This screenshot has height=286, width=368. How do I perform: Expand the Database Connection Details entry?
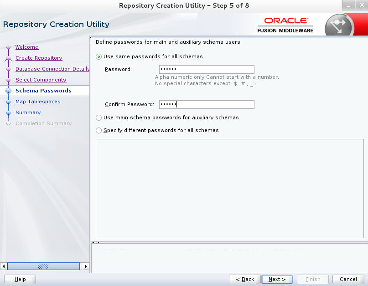click(52, 69)
